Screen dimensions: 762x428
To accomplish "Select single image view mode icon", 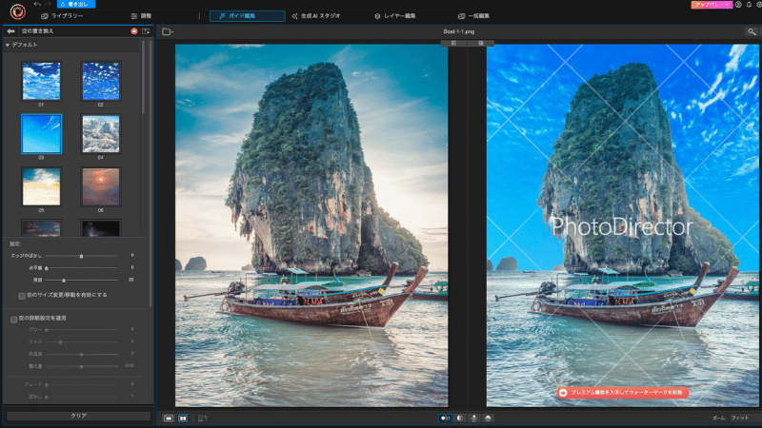I will click(x=169, y=418).
